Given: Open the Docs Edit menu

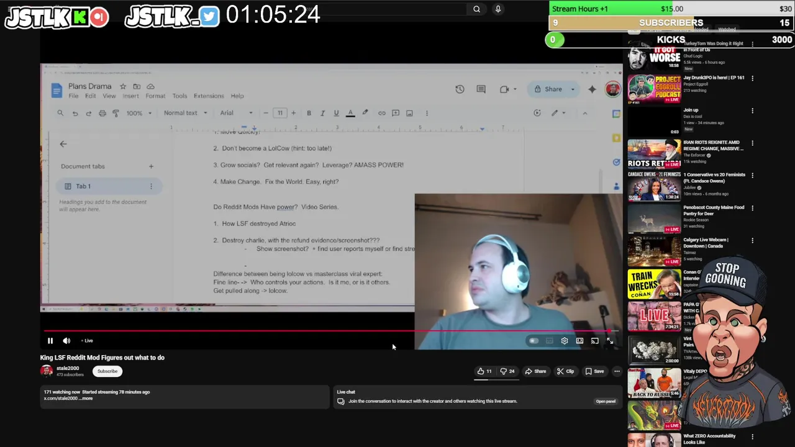Looking at the screenshot, I should pyautogui.click(x=91, y=96).
